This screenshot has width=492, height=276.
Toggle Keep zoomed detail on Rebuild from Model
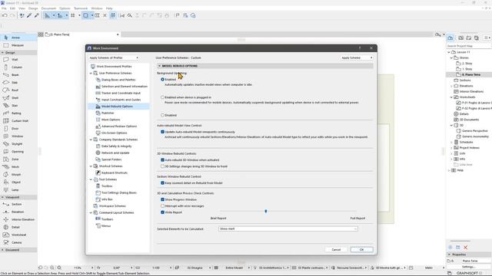[x=162, y=182]
